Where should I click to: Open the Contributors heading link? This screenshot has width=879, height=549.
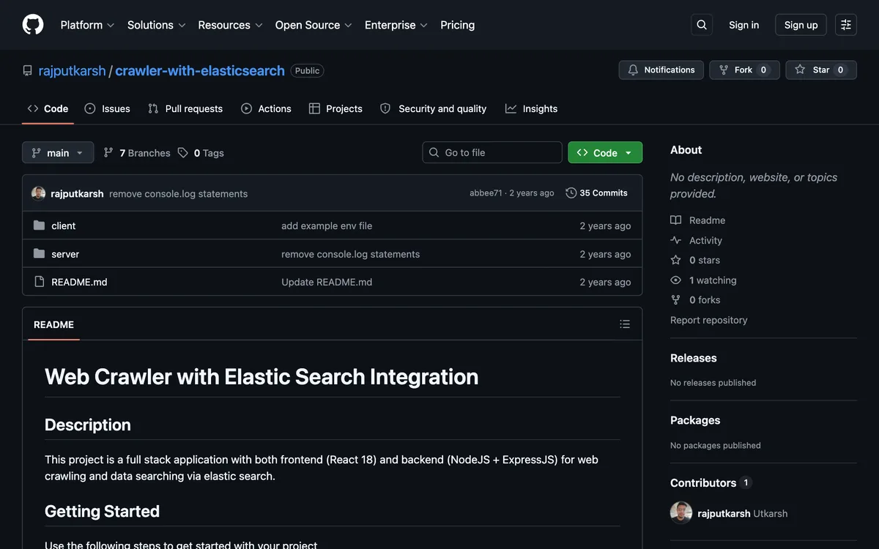(710, 483)
